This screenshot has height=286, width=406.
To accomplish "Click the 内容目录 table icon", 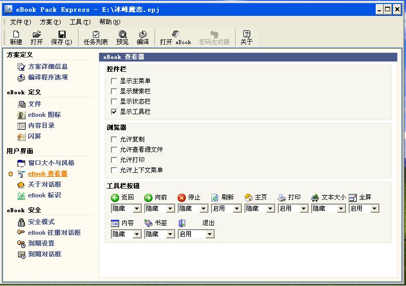I will point(21,126).
